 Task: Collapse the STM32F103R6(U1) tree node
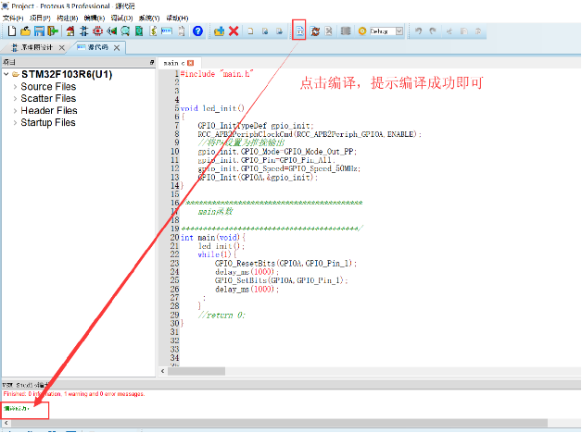pyautogui.click(x=6, y=74)
